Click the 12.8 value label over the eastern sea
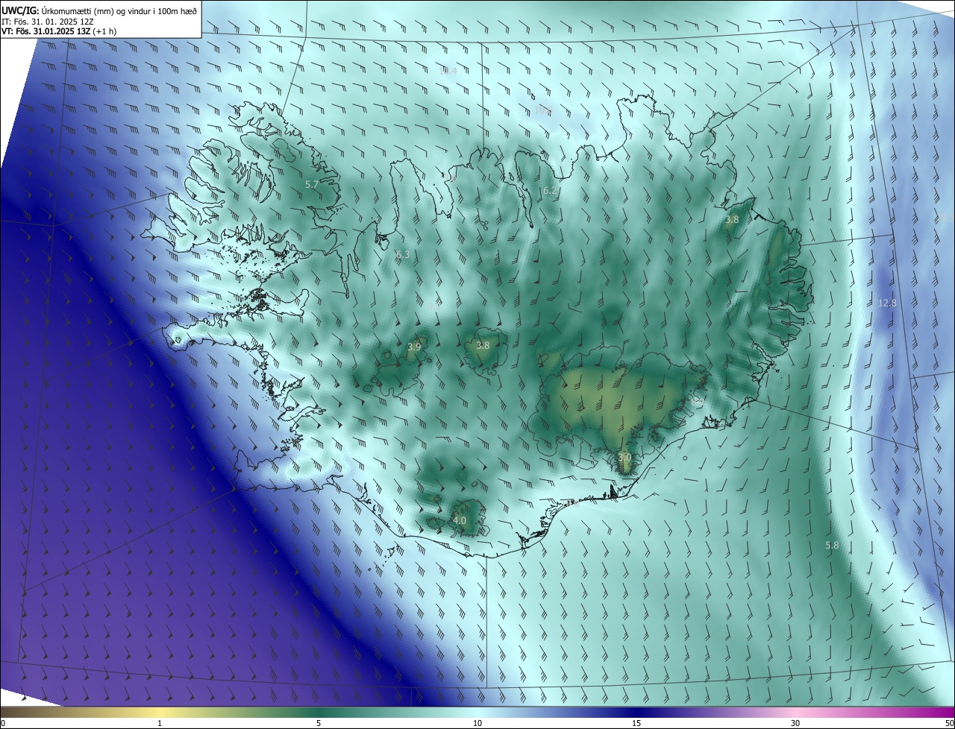This screenshot has height=729, width=955. click(x=887, y=303)
